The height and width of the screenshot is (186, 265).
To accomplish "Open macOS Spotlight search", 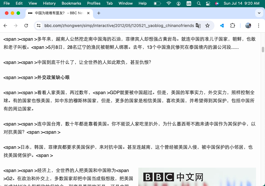I will tap(199, 3).
